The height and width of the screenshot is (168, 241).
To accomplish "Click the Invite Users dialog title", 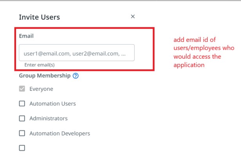I will pos(40,17).
